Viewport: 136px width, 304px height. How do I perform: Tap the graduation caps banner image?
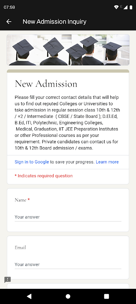68,50
